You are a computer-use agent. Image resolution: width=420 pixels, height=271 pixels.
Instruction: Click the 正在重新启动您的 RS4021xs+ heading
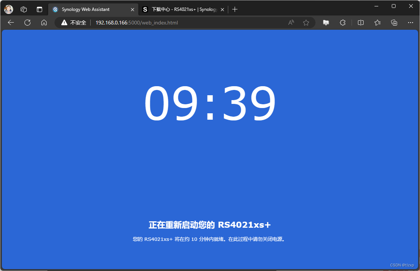coord(210,225)
